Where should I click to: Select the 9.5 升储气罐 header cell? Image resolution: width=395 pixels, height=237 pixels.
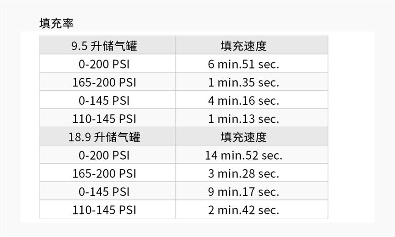pos(104,46)
